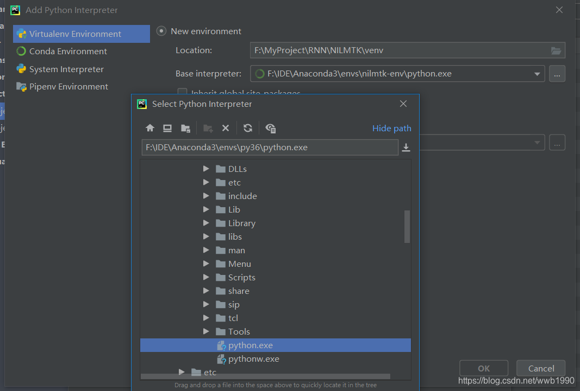Expand the Library folder

(x=206, y=223)
